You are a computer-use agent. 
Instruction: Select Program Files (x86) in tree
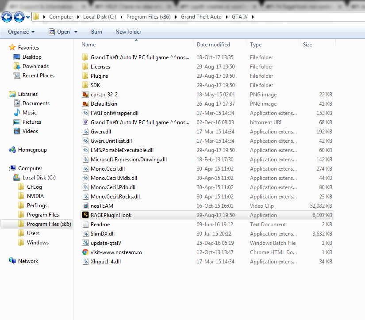49,224
